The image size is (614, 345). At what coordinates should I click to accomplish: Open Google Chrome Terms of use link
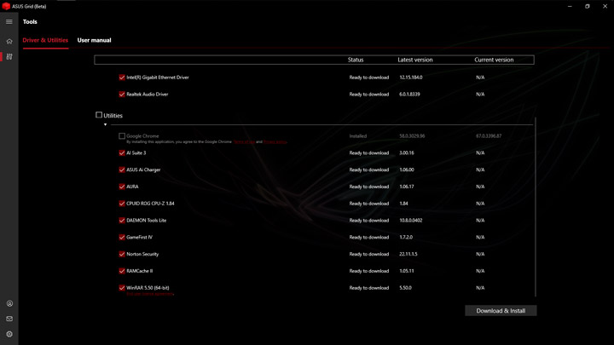tap(244, 142)
